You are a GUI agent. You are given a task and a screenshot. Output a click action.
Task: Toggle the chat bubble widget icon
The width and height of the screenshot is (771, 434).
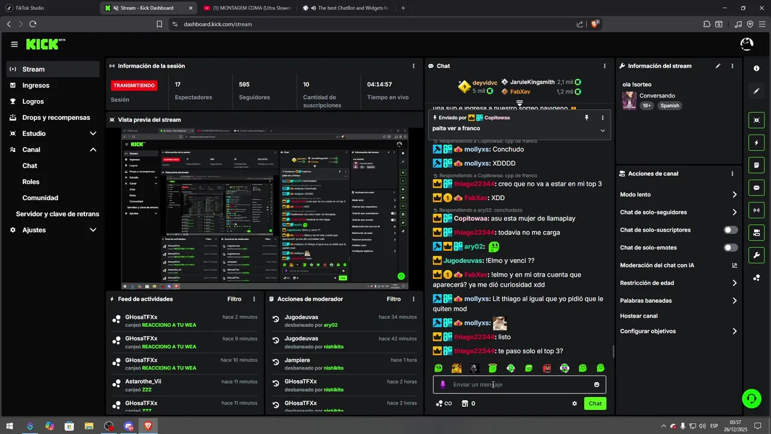pyautogui.click(x=757, y=187)
